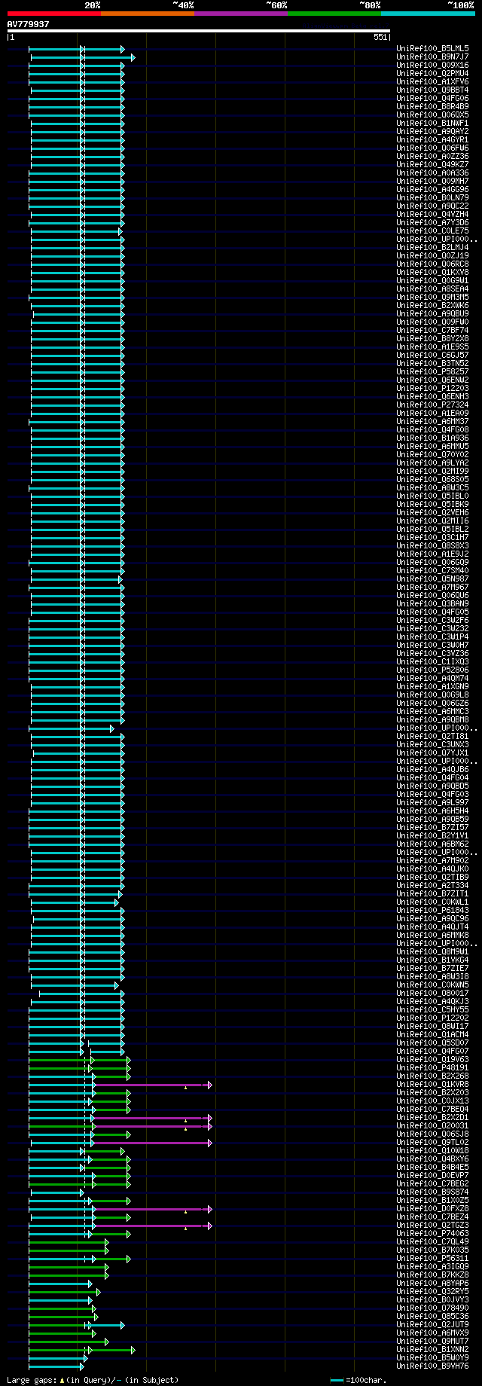
Task: Open hit UniRef100_Q09X16
Action: [x=432, y=65]
